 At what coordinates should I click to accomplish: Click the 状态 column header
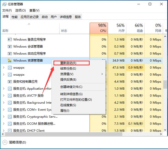[75, 28]
